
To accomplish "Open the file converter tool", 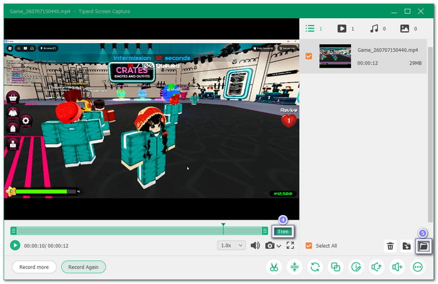I will (x=315, y=267).
